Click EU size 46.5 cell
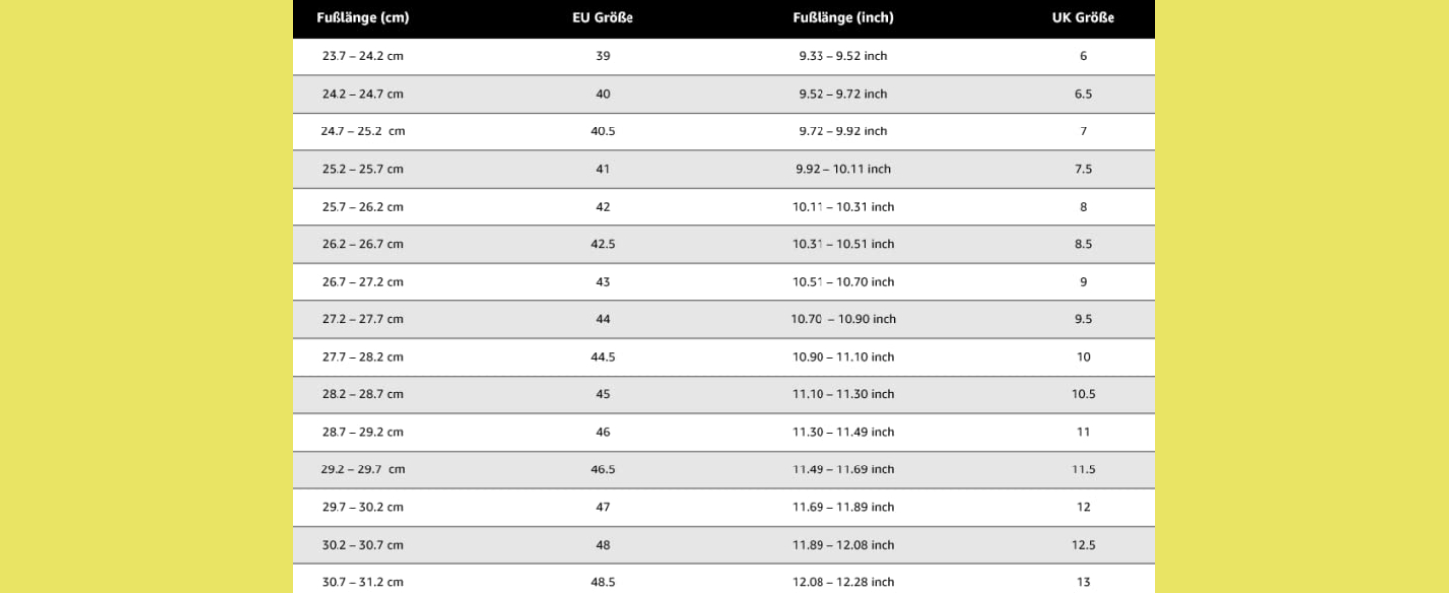The height and width of the screenshot is (593, 1449). pos(603,469)
